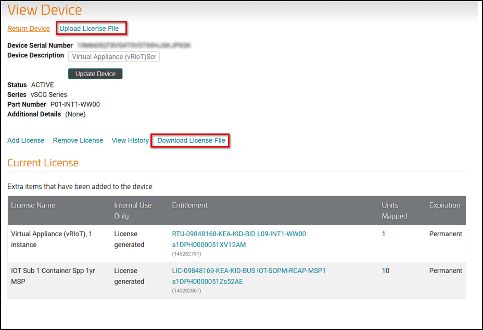483x330 pixels.
Task: Open entitlement RTU-09848168-KEA-KID-BID link
Action: coord(239,234)
